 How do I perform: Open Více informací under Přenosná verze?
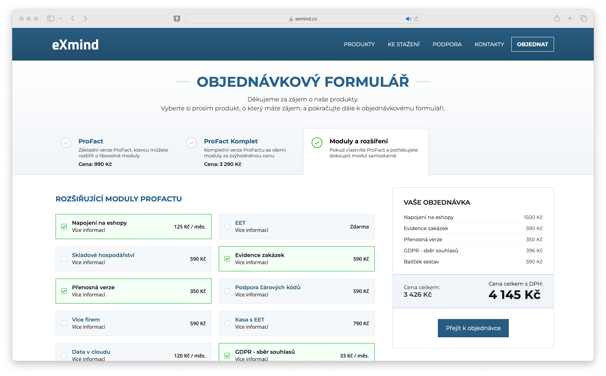[89, 295]
